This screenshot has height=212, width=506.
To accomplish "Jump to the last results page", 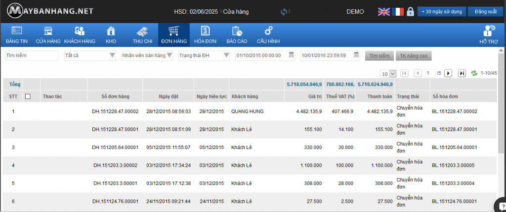I will pyautogui.click(x=462, y=73).
